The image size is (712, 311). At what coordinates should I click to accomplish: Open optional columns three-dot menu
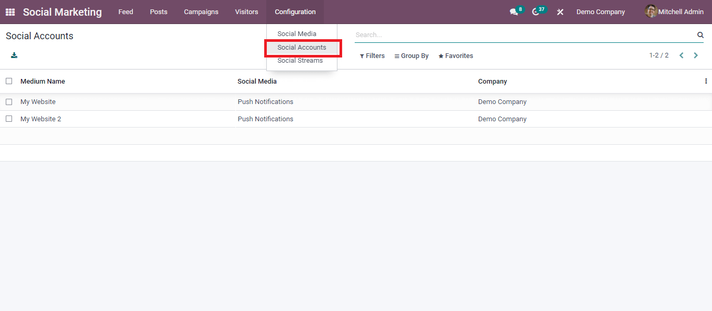click(706, 81)
